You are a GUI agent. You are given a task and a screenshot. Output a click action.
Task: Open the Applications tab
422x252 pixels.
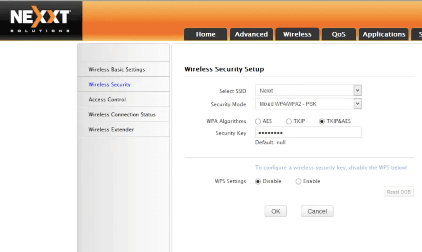(383, 34)
